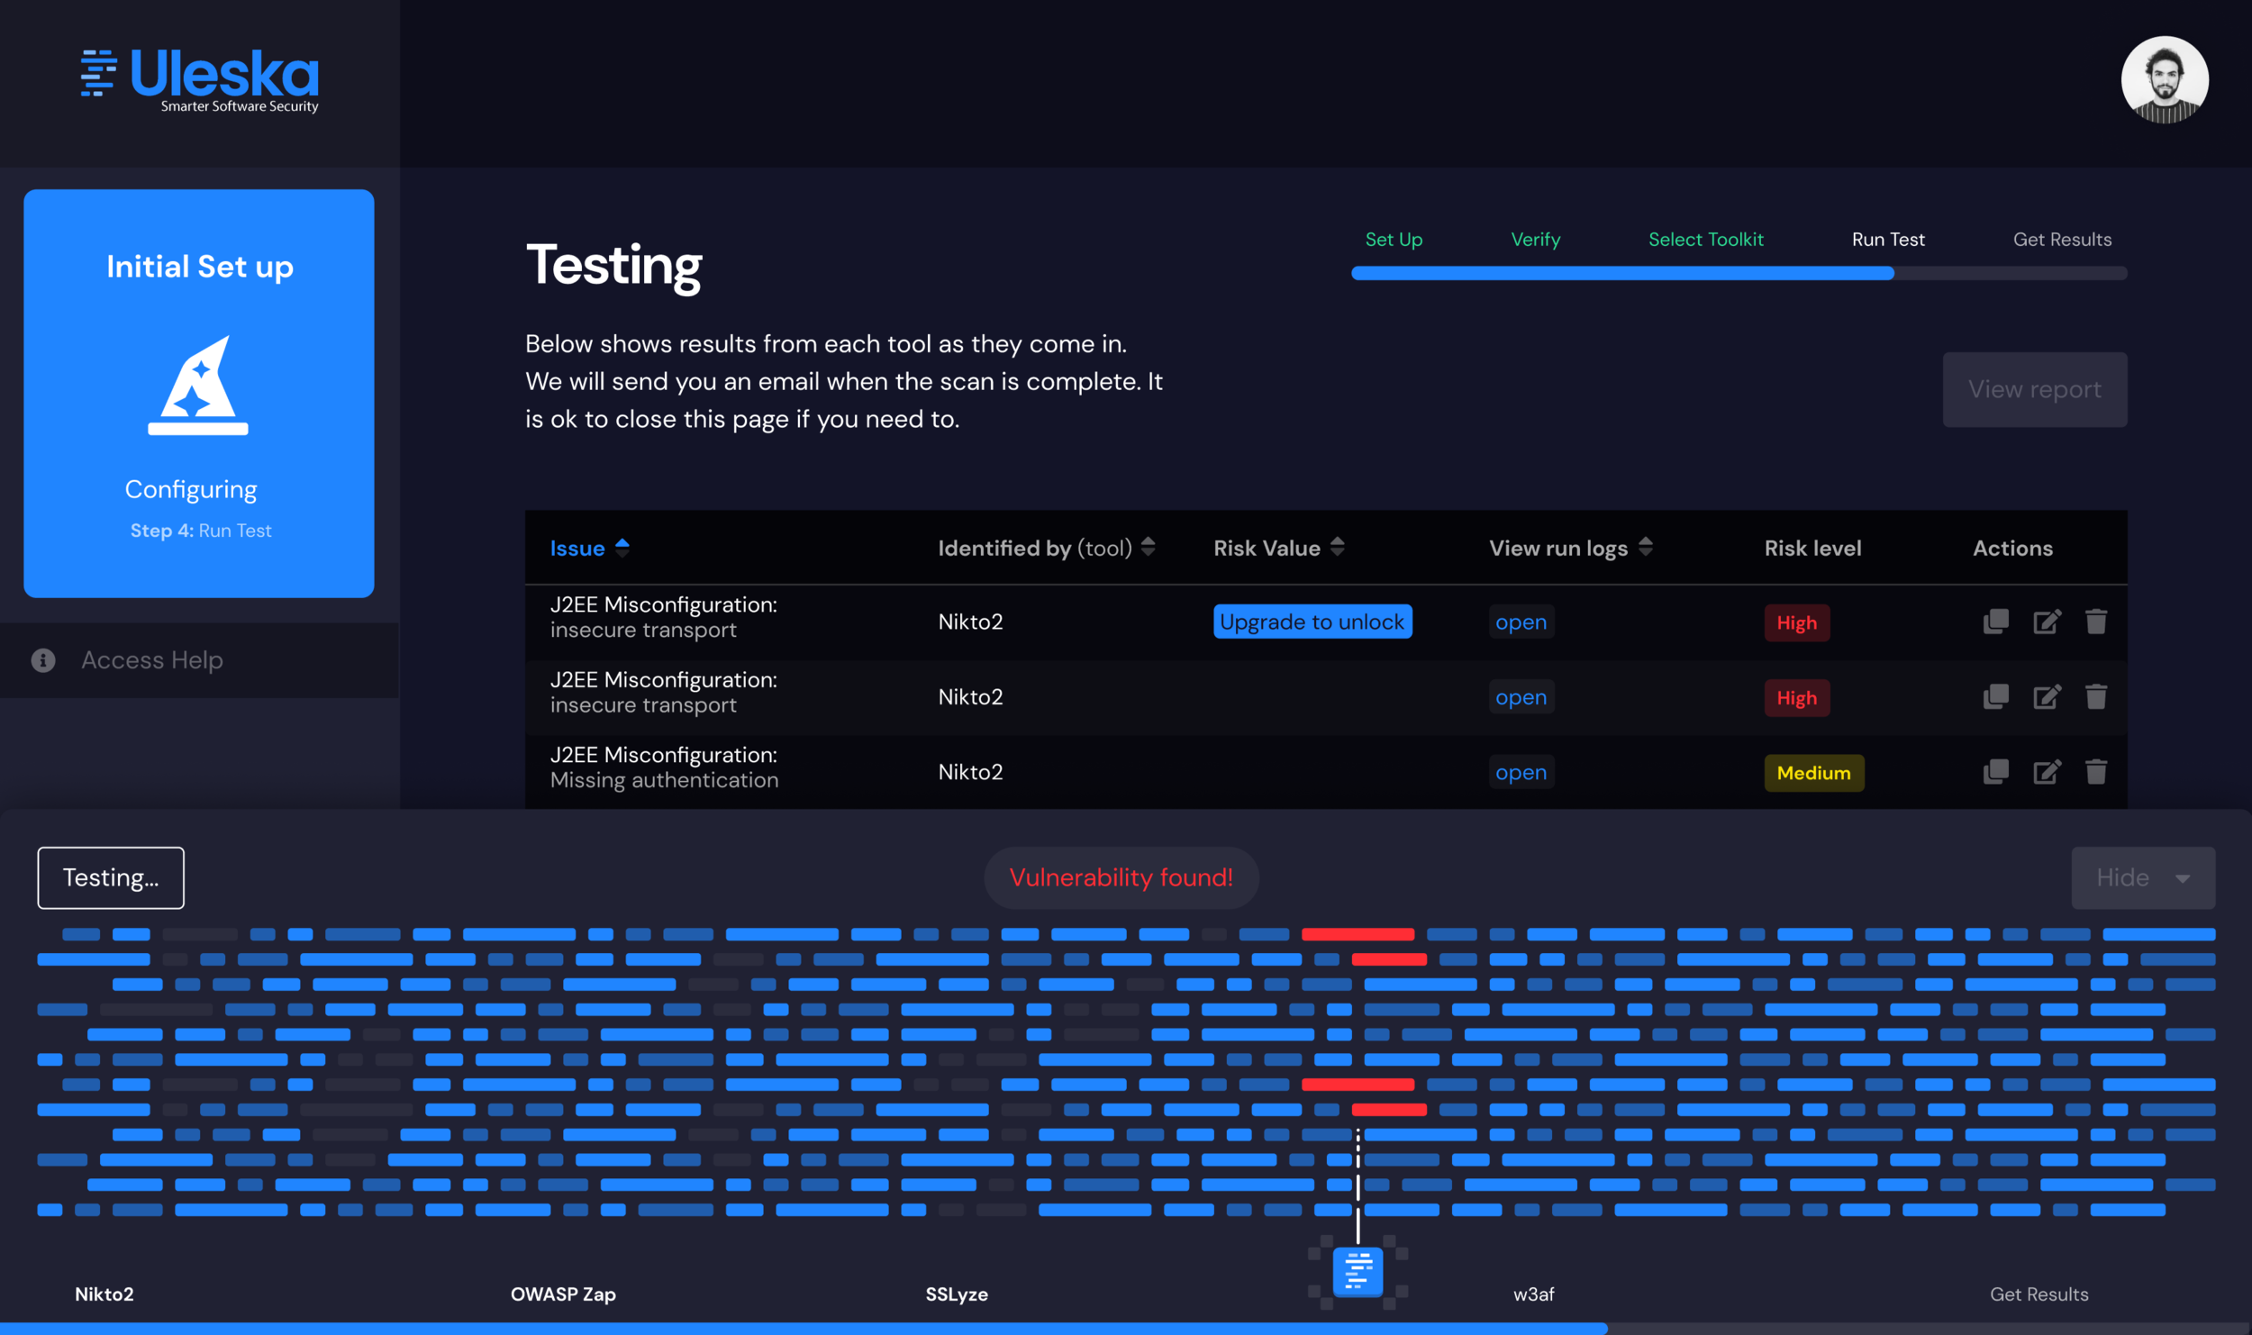Open run logs for first issue row
2252x1335 pixels.
(1521, 622)
